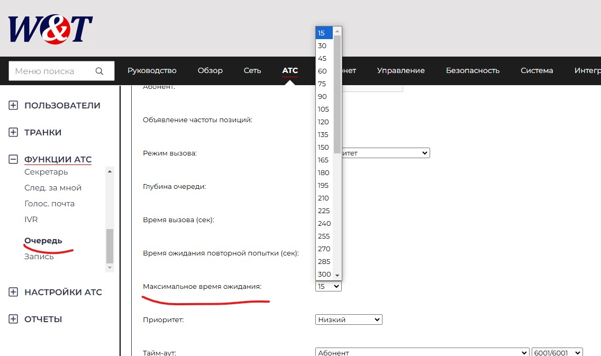Choose 105 in the dropdown list
Image resolution: width=601 pixels, height=356 pixels.
pos(324,109)
